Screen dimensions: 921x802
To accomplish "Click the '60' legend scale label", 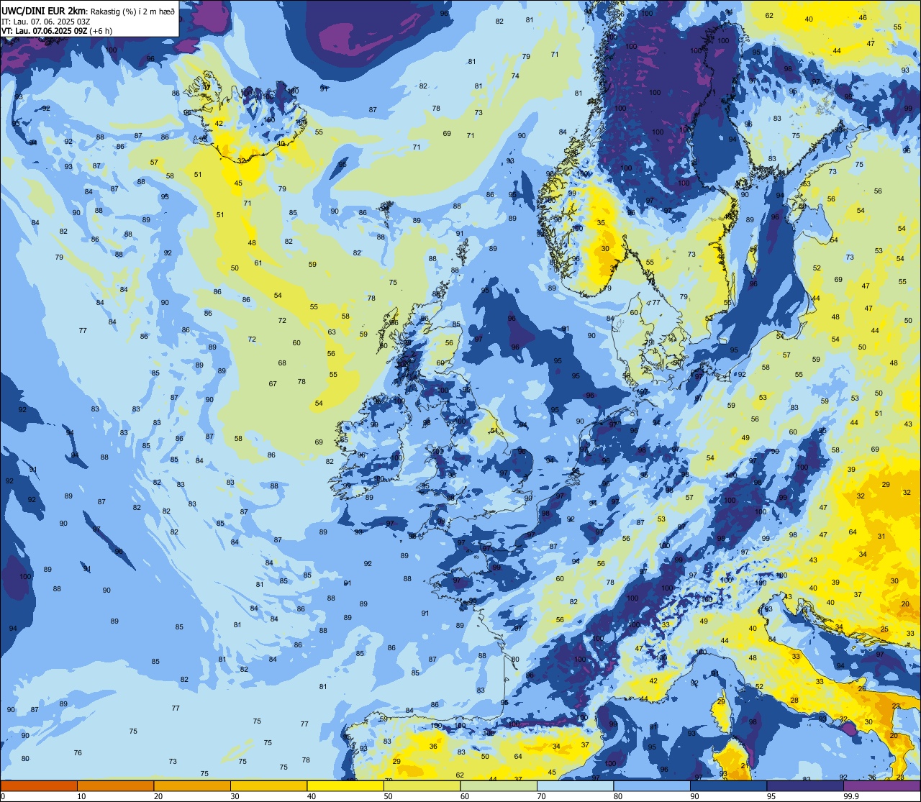I will pos(465,796).
